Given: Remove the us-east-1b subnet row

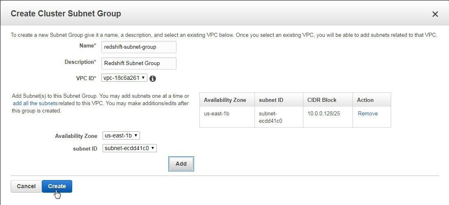Looking at the screenshot, I should [x=368, y=113].
